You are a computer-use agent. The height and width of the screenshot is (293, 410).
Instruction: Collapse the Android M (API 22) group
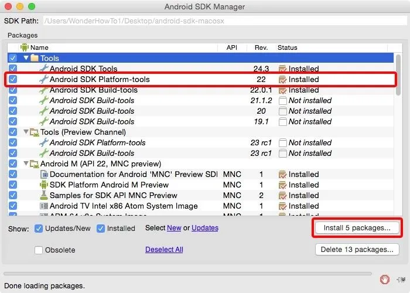click(x=26, y=163)
